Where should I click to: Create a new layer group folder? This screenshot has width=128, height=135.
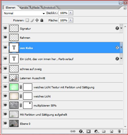click(x=104, y=131)
